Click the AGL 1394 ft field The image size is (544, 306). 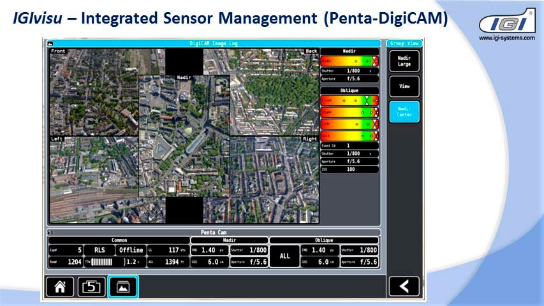pyautogui.click(x=168, y=262)
